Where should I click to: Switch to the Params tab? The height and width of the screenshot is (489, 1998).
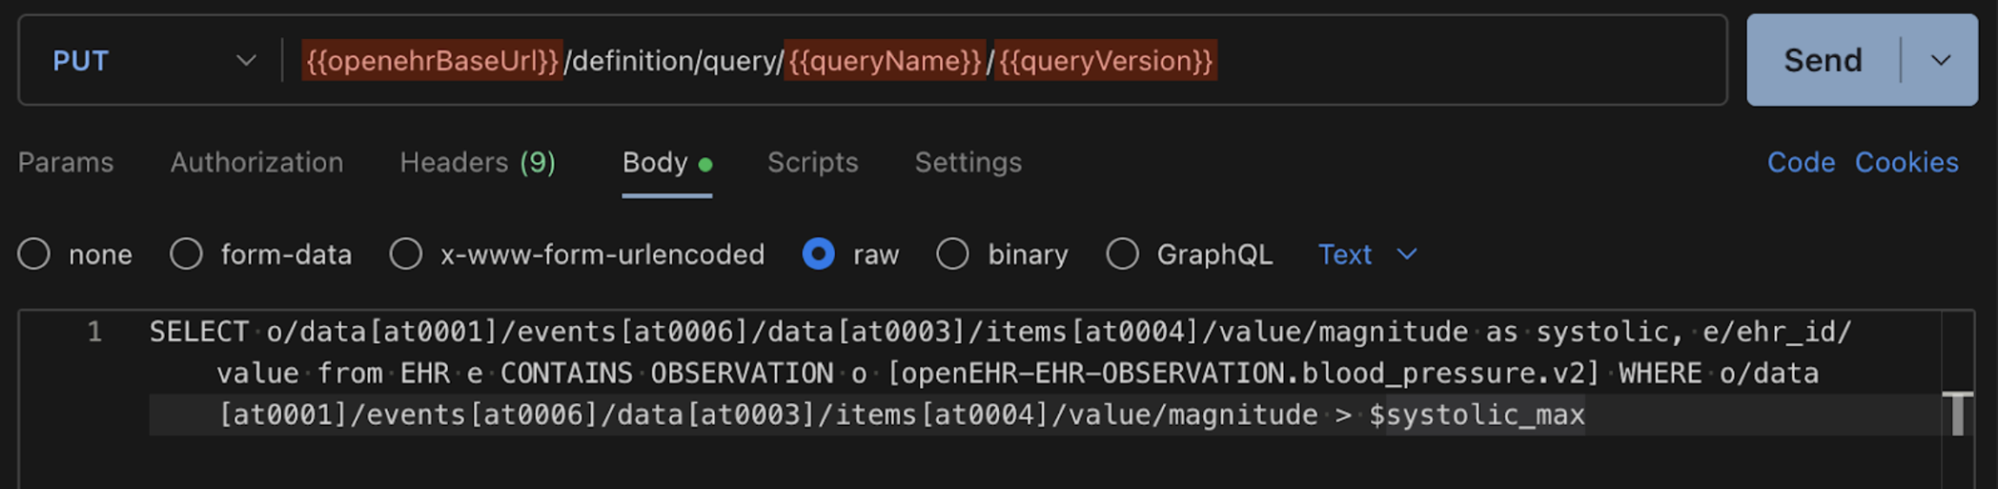(66, 163)
